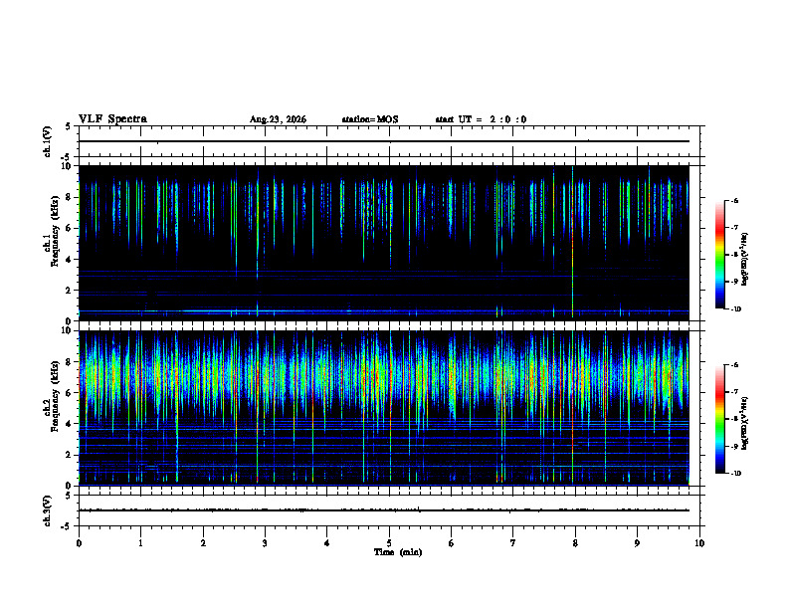Click the 'VLF Spectra' plot title
Viewport: 788px width, 609px height.
[112, 119]
